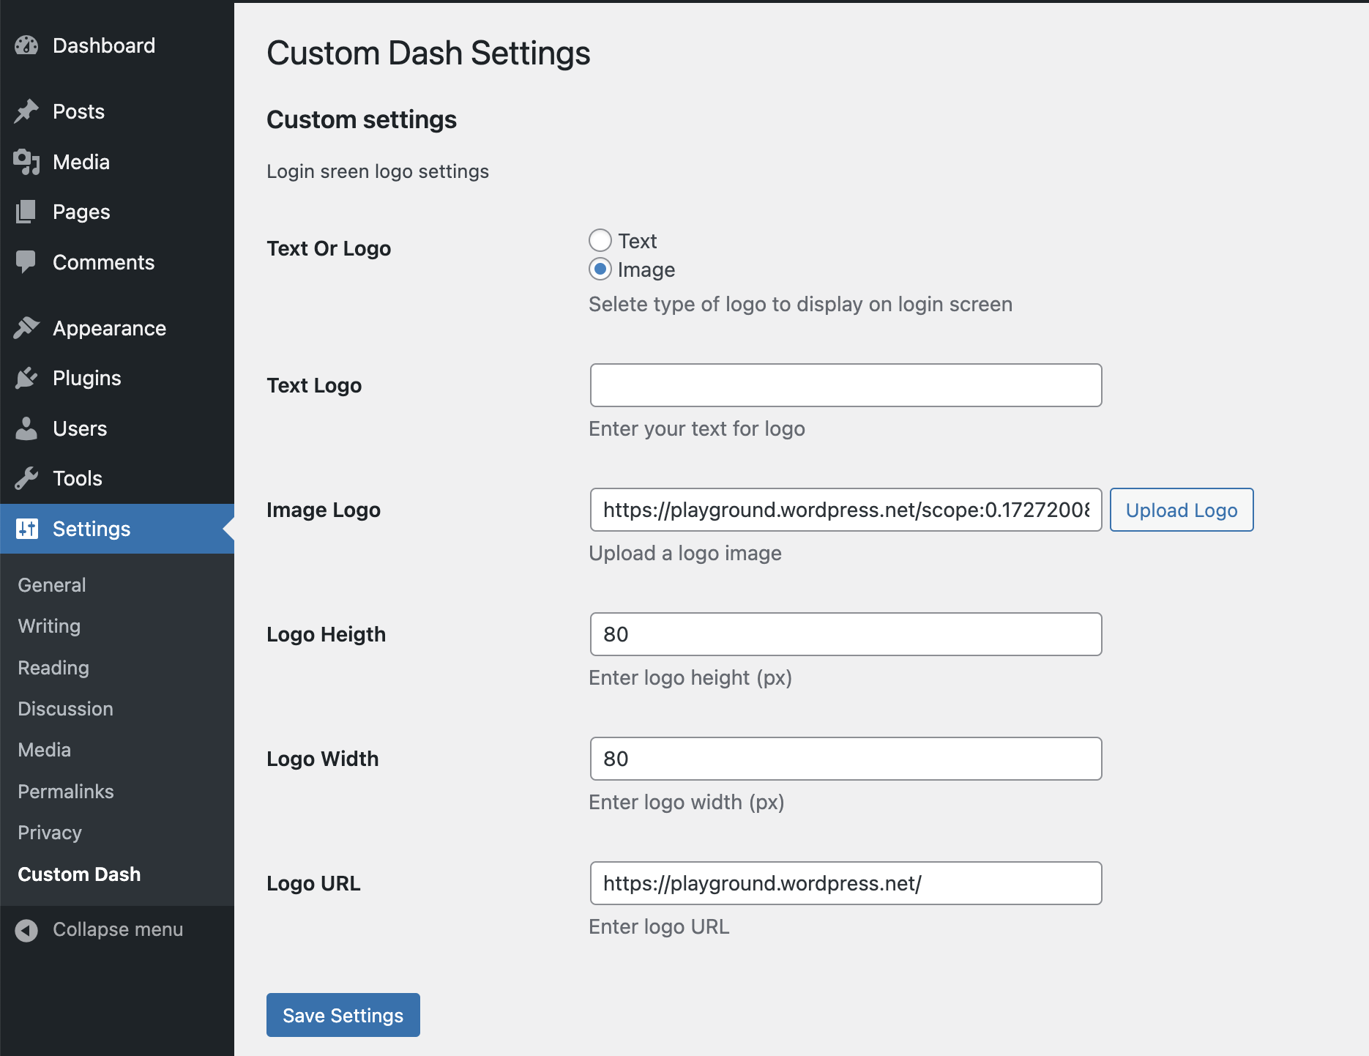This screenshot has width=1369, height=1056.
Task: Click the Comments speech bubble icon
Action: tap(26, 262)
